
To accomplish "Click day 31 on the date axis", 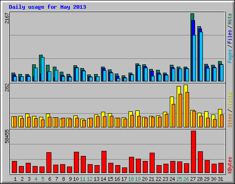I will click(220, 179).
